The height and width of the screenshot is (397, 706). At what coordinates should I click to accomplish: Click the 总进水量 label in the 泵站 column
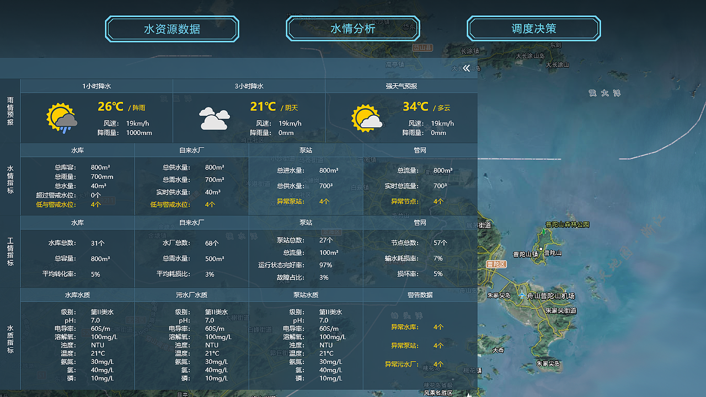[290, 171]
